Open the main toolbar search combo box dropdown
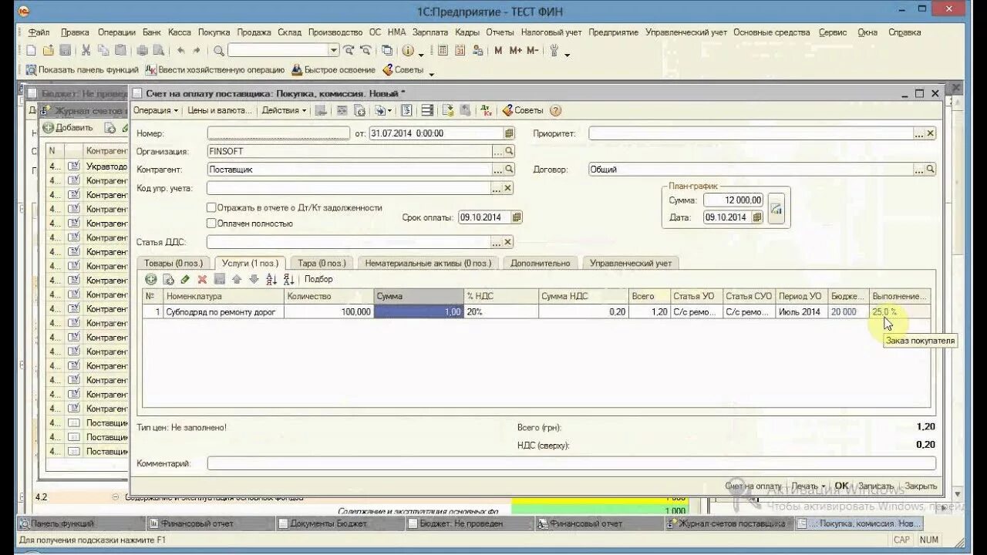This screenshot has width=987, height=555. (x=334, y=50)
